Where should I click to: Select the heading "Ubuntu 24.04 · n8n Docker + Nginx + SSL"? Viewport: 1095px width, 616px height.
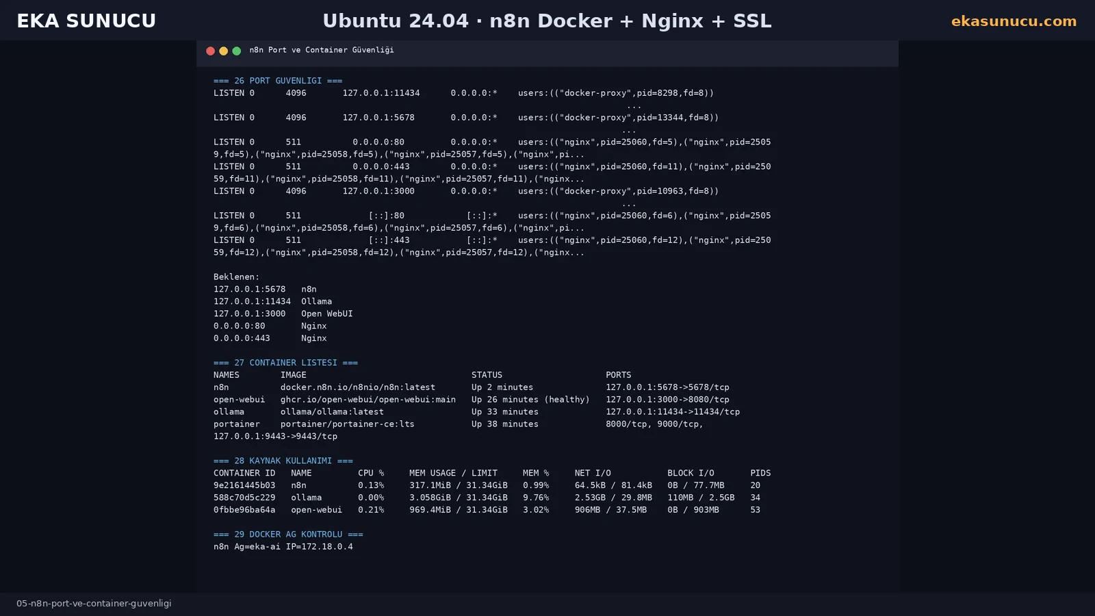click(x=547, y=21)
